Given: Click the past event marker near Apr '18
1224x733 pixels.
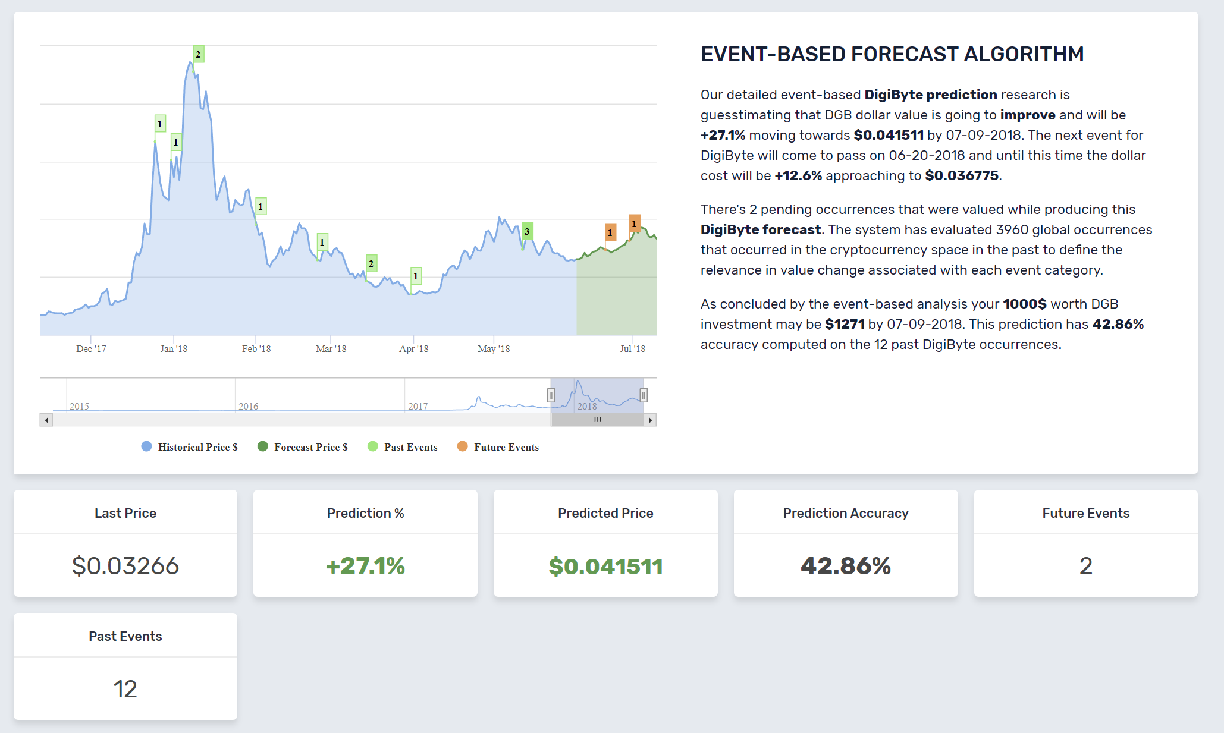Looking at the screenshot, I should (x=416, y=276).
